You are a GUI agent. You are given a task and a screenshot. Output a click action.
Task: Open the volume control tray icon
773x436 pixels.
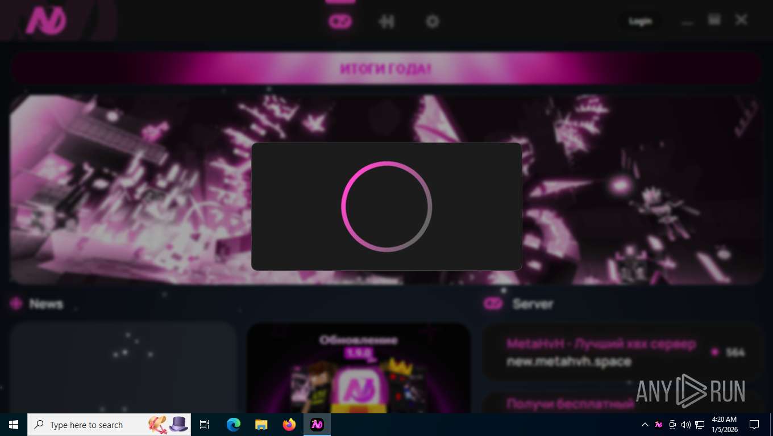686,425
